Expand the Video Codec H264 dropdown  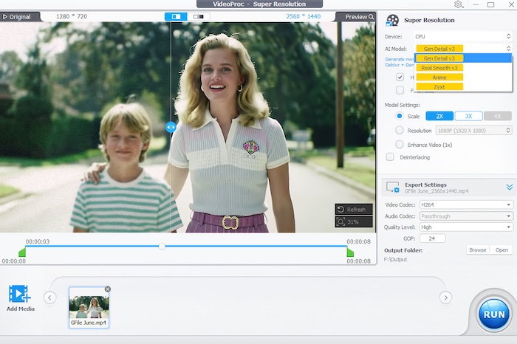pyautogui.click(x=465, y=204)
